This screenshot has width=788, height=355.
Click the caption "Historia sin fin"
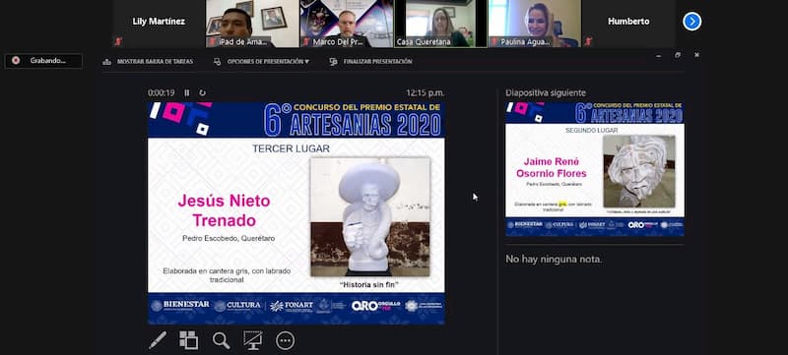point(369,284)
